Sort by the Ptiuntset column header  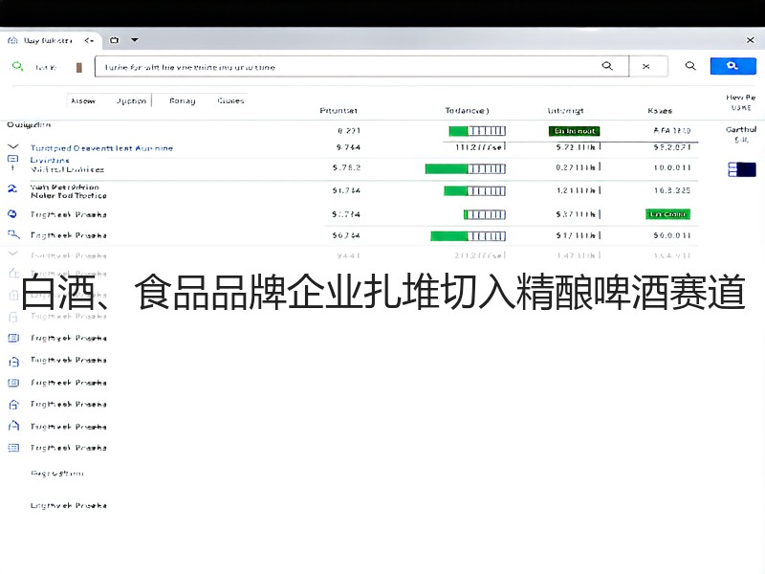tap(339, 111)
